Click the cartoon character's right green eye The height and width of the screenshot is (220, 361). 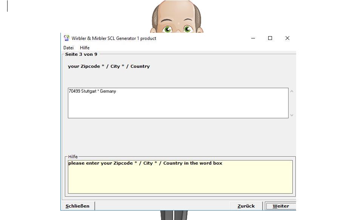(187, 29)
